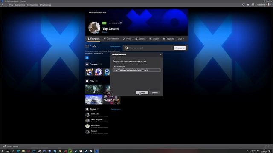The image size is (273, 153).
Task: Click the О себе info icon
Action: [87, 46]
